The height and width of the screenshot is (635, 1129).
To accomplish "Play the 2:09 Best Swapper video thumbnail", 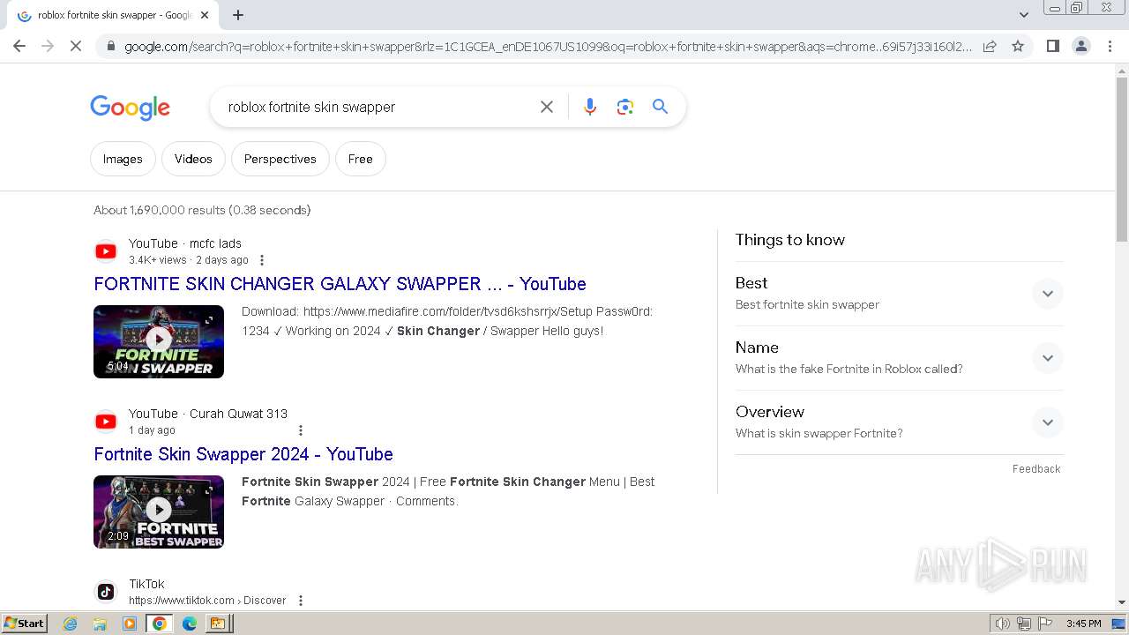I will pyautogui.click(x=159, y=512).
